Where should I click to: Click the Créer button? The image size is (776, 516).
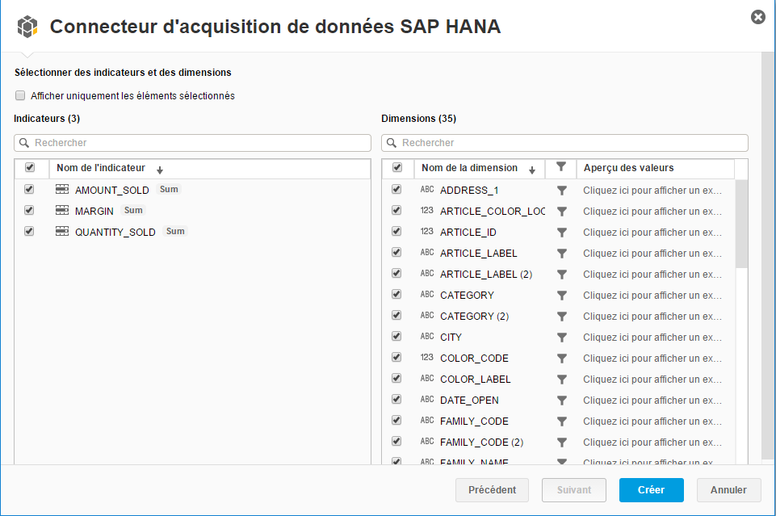(x=652, y=490)
